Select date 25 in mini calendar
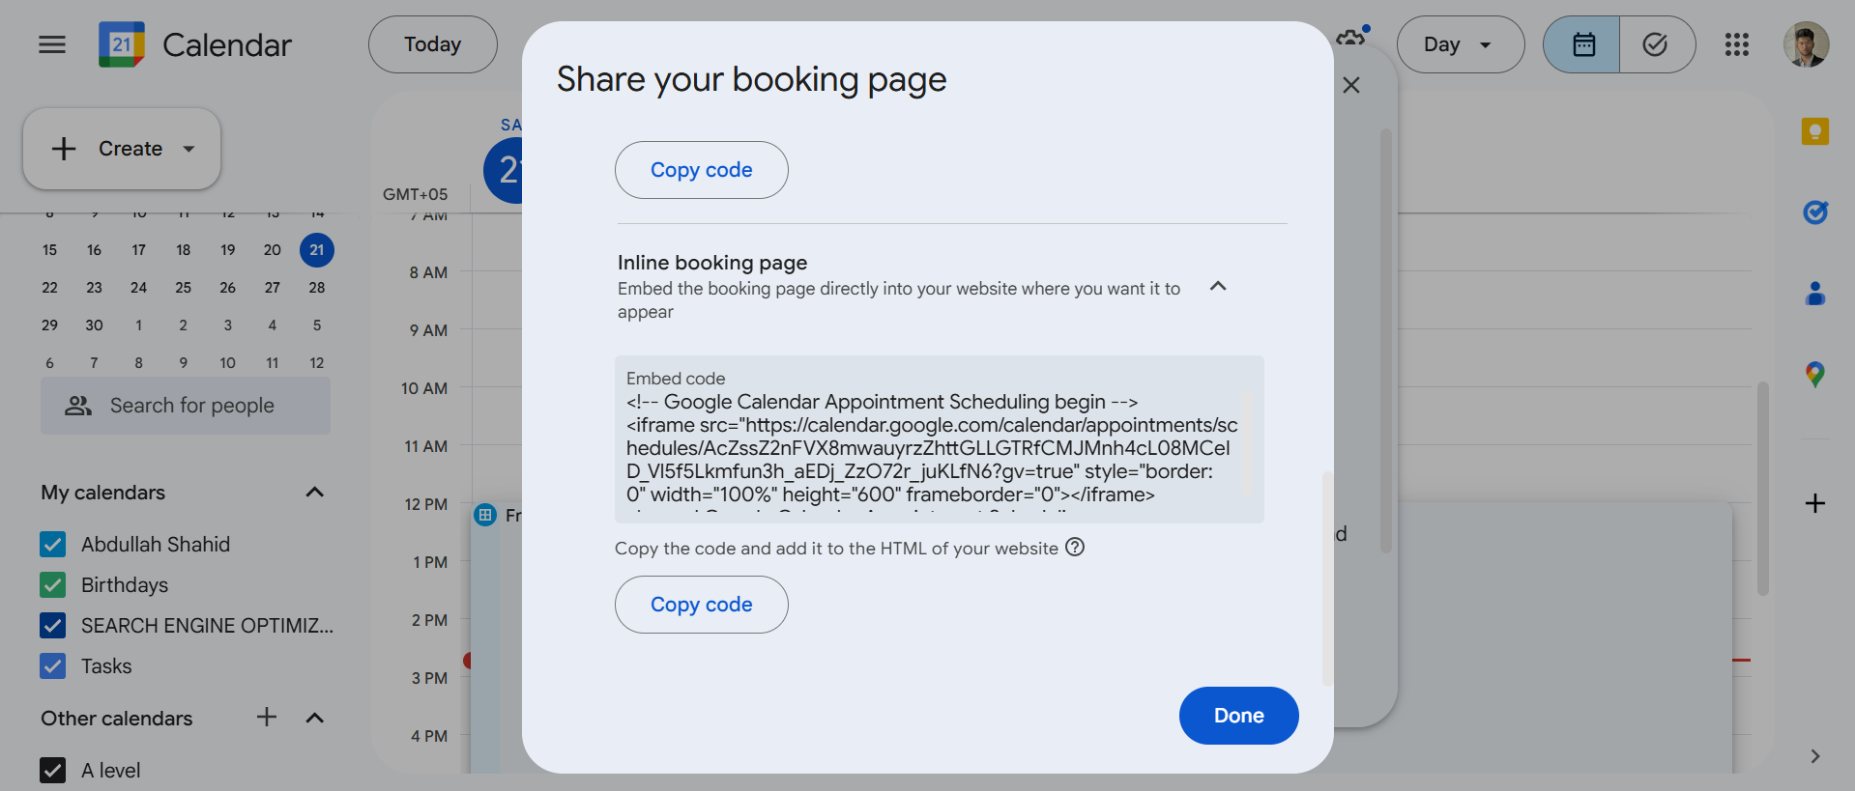1855x791 pixels. 183,288
